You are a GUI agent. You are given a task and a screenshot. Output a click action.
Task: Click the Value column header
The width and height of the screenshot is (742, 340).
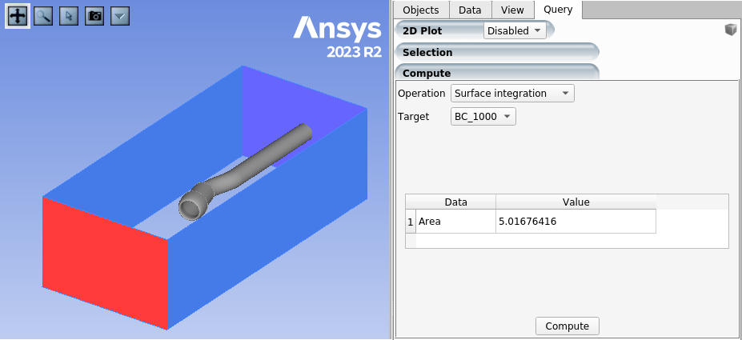click(576, 202)
